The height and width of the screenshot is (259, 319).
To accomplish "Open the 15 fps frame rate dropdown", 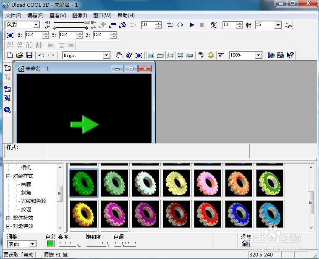I will point(278,25).
